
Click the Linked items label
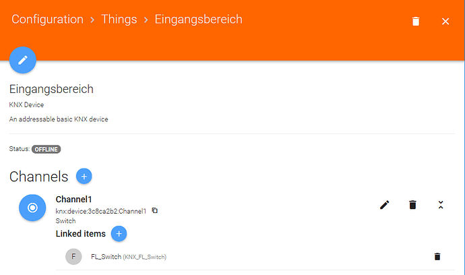tap(80, 234)
